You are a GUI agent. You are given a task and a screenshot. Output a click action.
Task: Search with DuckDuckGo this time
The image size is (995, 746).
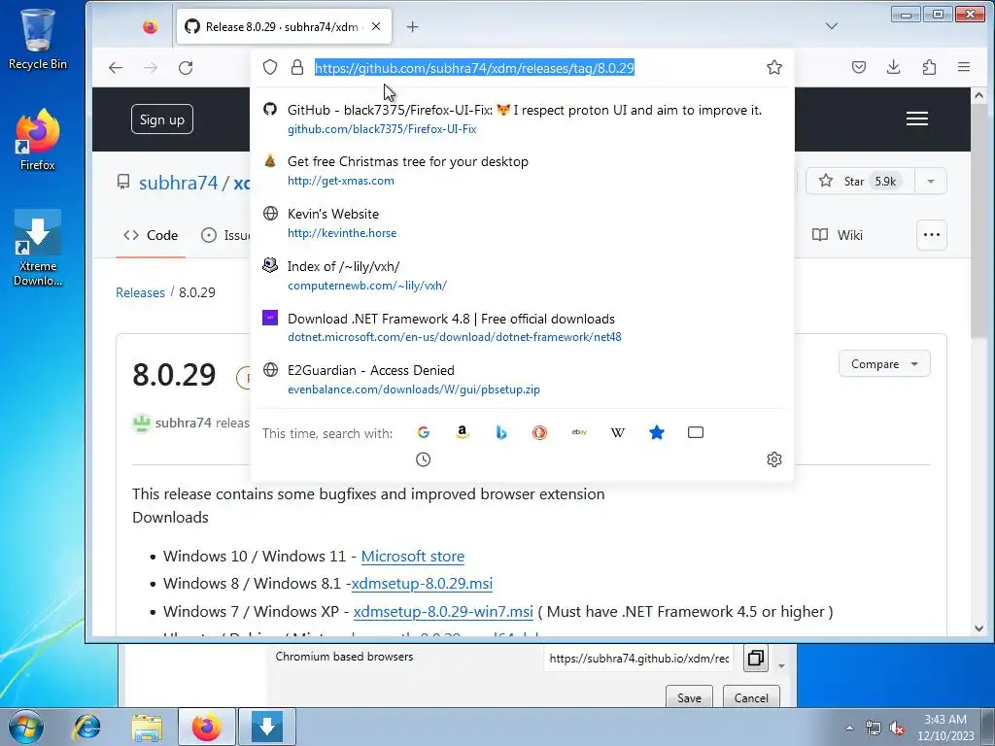539,432
